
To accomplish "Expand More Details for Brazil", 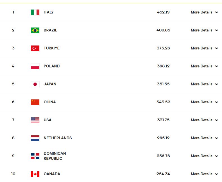I will [x=204, y=30].
